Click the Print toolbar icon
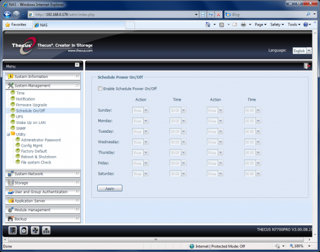The image size is (320, 252). tap(243, 24)
